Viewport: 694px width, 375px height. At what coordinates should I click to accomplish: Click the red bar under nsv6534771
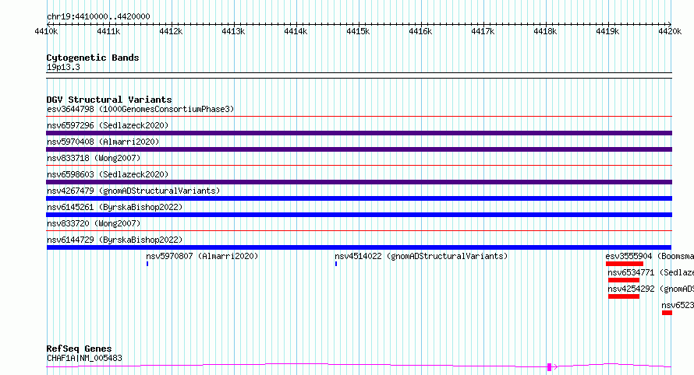point(624,280)
